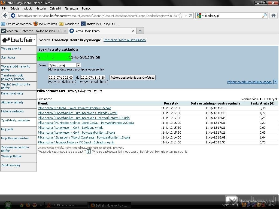Open Aktualne zakłady in sidebar
Viewport: 279px width, 209px height.
point(12,102)
